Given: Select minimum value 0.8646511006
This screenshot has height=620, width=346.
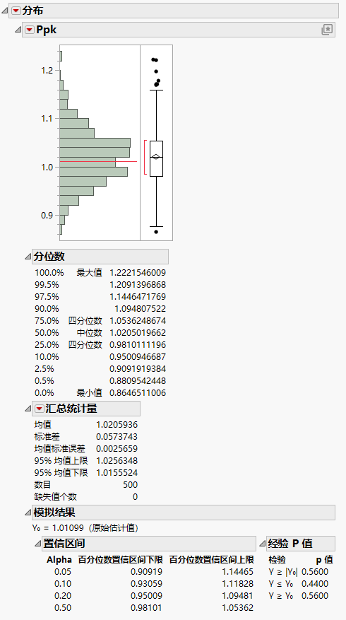Looking at the screenshot, I should coord(138,392).
